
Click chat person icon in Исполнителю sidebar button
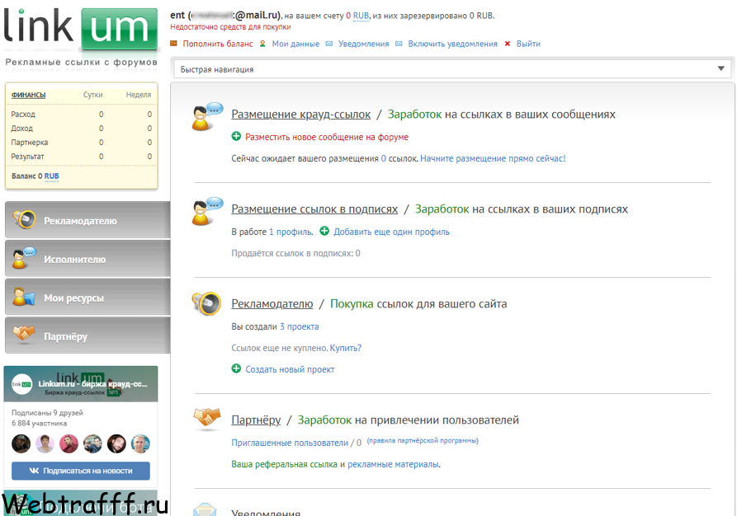pos(25,258)
